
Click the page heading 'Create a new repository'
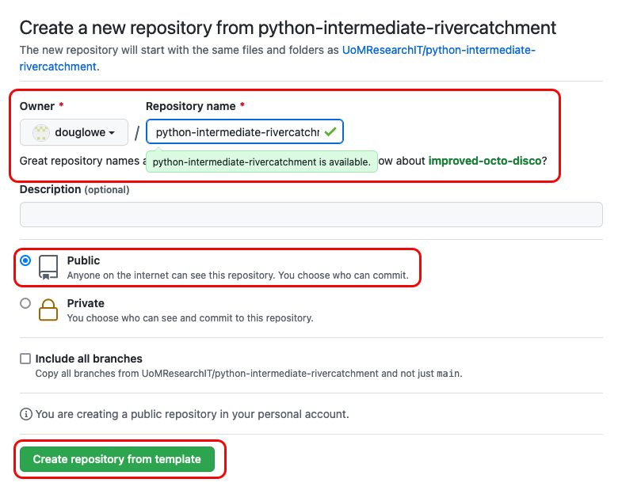pos(288,28)
